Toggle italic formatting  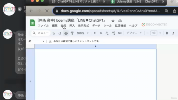click(x=173, y=33)
